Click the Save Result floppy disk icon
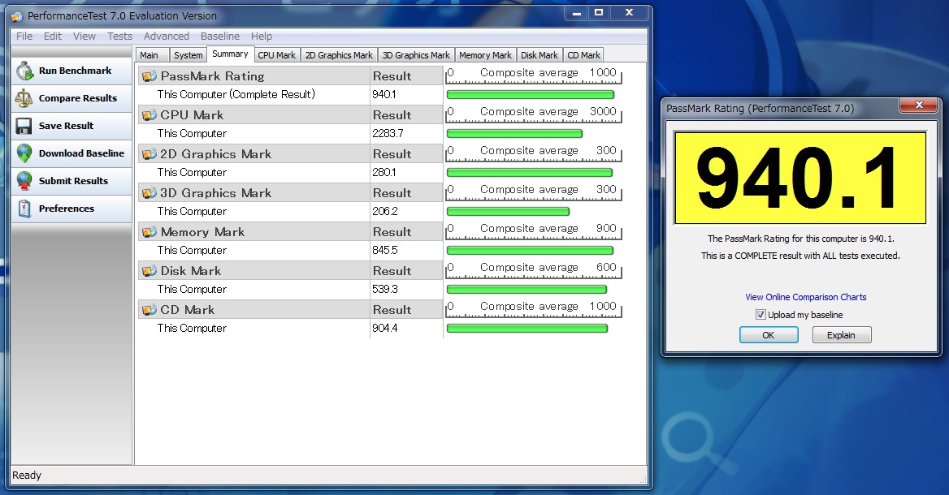This screenshot has height=495, width=949. pos(24,126)
